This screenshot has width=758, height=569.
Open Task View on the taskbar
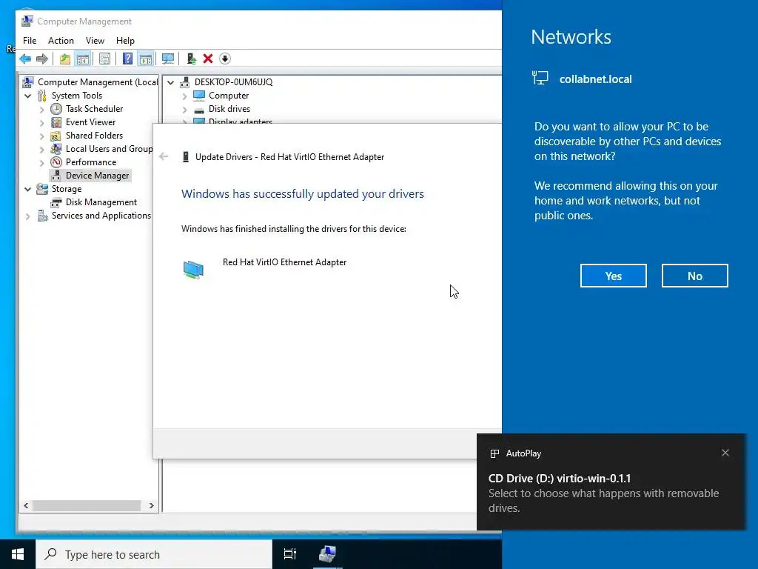click(x=290, y=554)
